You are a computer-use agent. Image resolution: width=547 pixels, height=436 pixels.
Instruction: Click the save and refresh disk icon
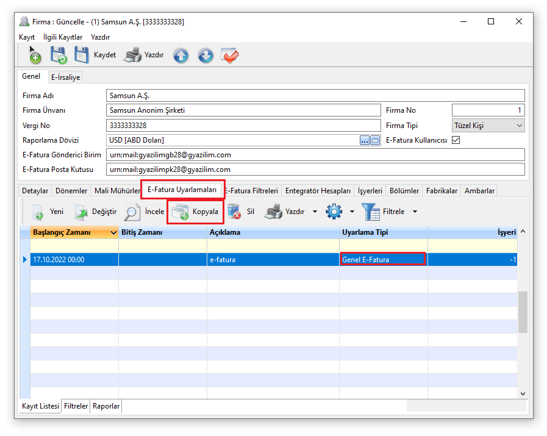pyautogui.click(x=59, y=55)
